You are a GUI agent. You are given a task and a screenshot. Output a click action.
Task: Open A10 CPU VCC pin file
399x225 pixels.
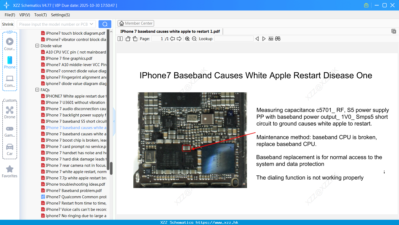pos(74,52)
